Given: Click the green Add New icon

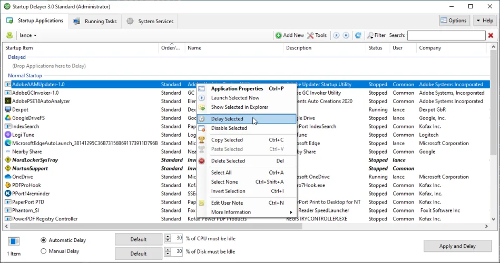Looking at the screenshot, I should 278,35.
